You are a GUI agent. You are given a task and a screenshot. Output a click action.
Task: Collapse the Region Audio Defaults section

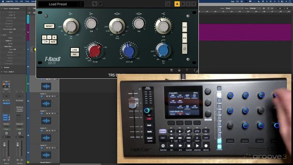click(2, 9)
